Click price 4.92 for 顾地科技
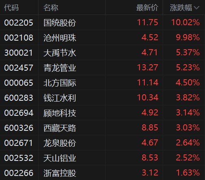 tap(150, 113)
